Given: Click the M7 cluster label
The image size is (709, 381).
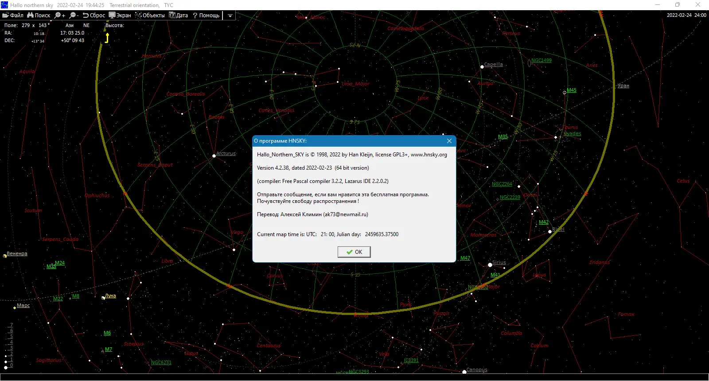Looking at the screenshot, I should pos(109,350).
